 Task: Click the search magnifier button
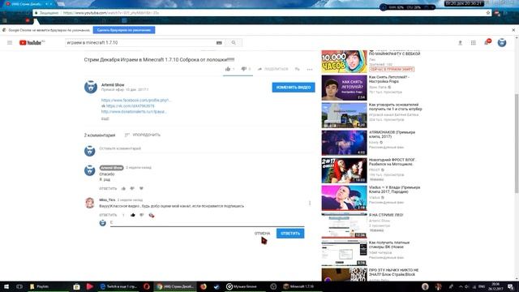point(234,43)
